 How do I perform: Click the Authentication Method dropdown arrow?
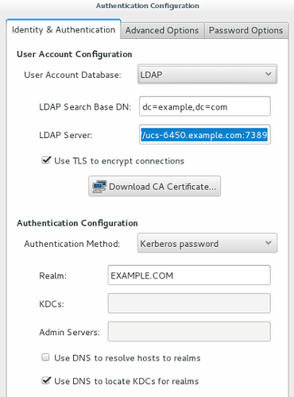(x=269, y=243)
